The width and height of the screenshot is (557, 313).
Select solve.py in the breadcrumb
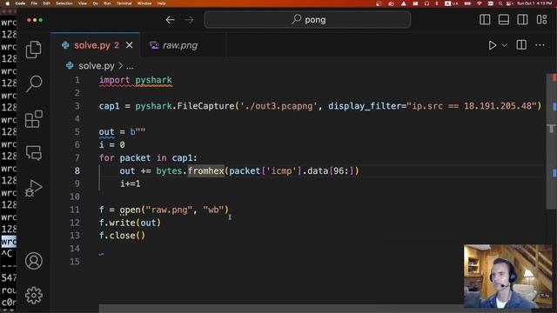pos(96,66)
